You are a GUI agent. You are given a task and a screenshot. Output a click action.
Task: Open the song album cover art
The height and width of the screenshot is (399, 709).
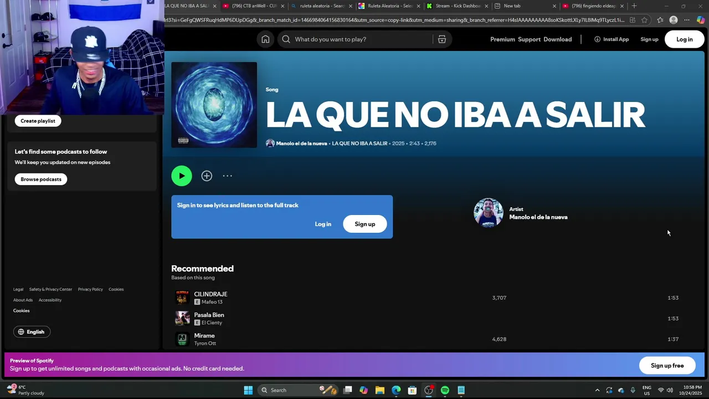(214, 105)
